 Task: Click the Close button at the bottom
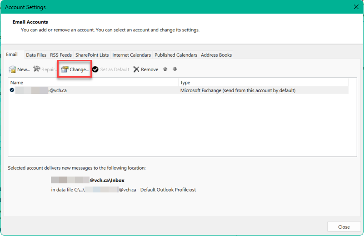tap(344, 227)
